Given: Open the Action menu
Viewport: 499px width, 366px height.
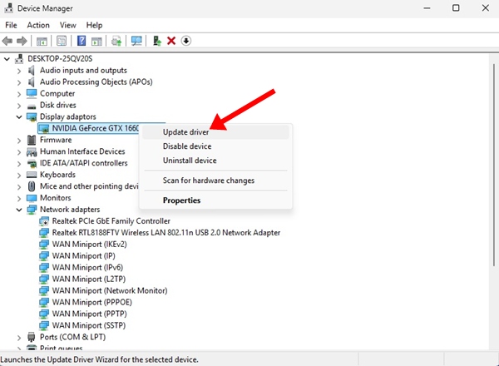Looking at the screenshot, I should point(38,25).
